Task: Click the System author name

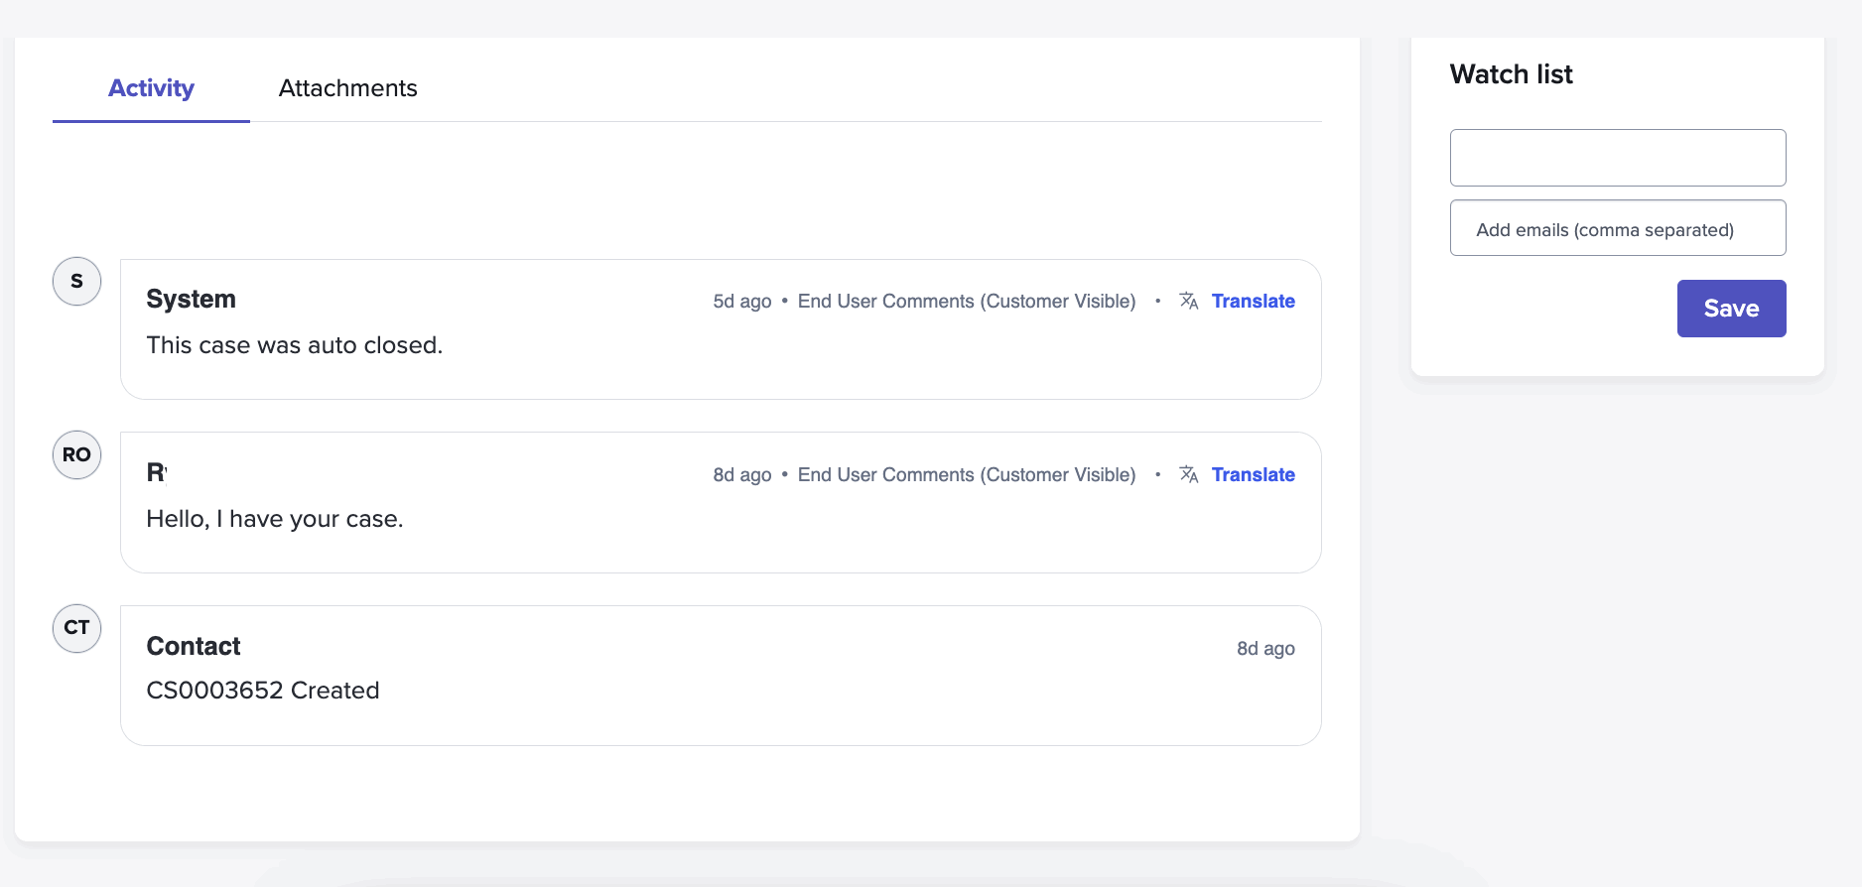Action: [x=192, y=299]
